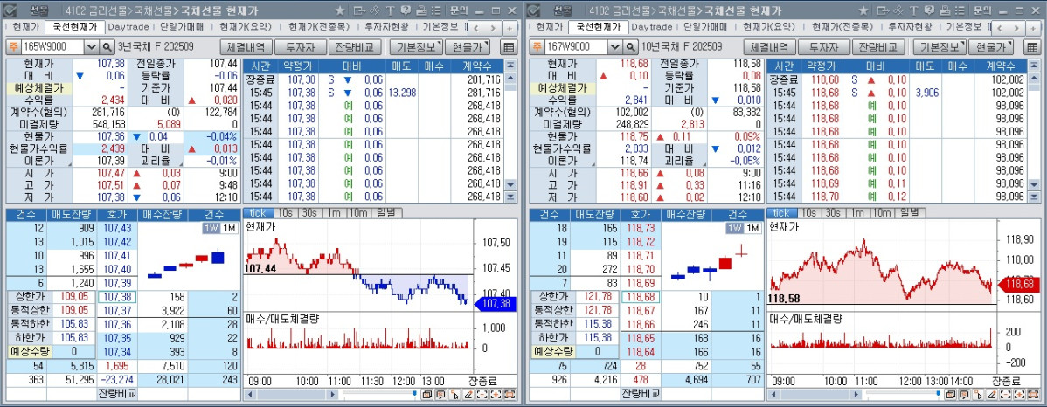The image size is (1047, 407).
Task: Add 10-year bond window to favorites star
Action: click(x=863, y=10)
